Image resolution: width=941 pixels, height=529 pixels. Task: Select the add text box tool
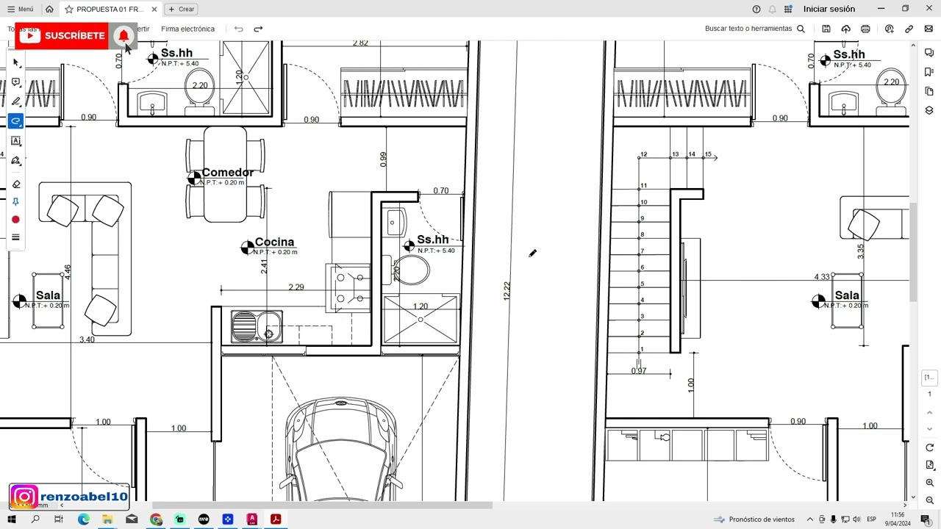15,141
